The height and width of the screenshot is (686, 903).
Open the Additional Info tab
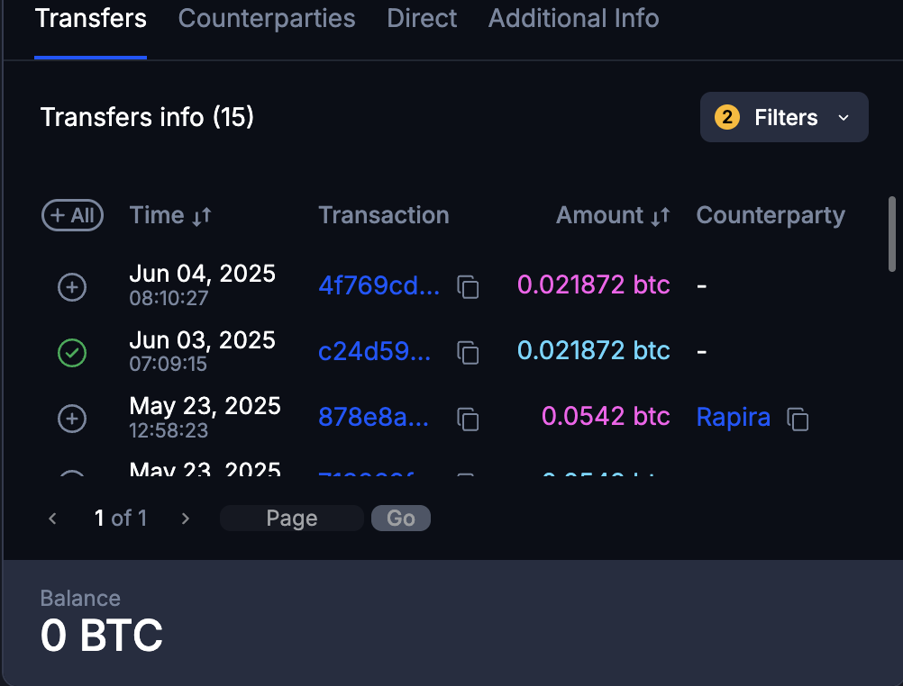(573, 18)
